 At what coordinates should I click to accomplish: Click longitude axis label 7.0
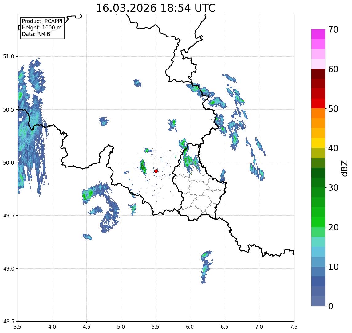pyautogui.click(x=259, y=327)
